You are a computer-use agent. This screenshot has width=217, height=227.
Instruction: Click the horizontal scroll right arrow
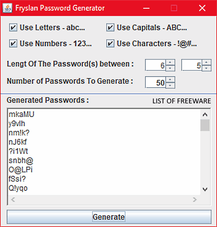coord(195,199)
